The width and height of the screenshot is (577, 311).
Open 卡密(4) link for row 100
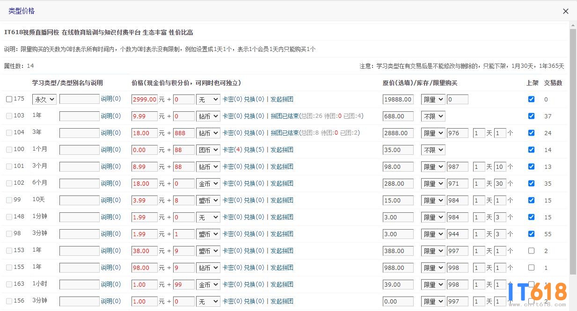click(x=232, y=150)
